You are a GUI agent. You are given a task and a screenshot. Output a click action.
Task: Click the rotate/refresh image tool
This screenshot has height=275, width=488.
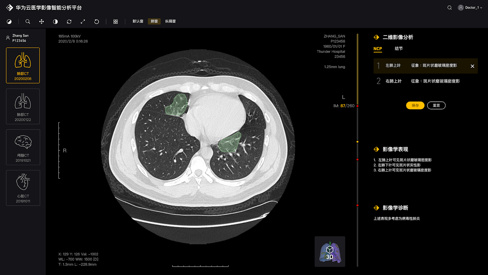[69, 22]
